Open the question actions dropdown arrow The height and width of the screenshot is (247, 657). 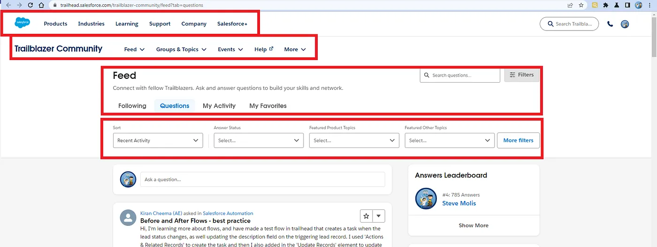coord(379,216)
